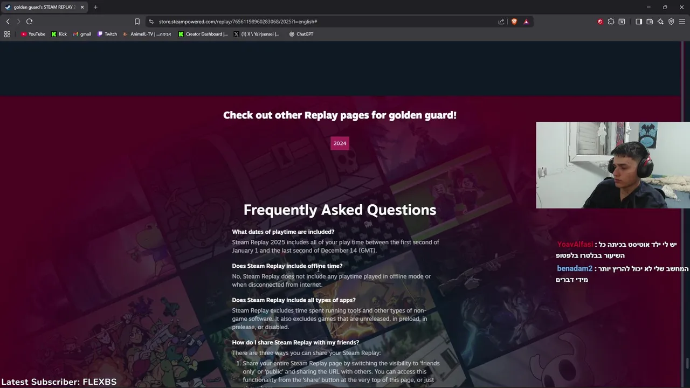Open the gmail bookmark
690x388 pixels.
click(82, 34)
